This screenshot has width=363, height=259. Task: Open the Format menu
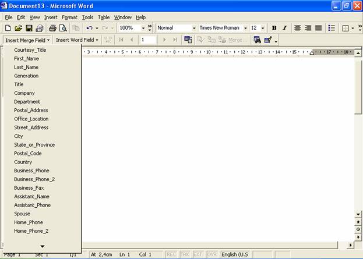click(69, 17)
